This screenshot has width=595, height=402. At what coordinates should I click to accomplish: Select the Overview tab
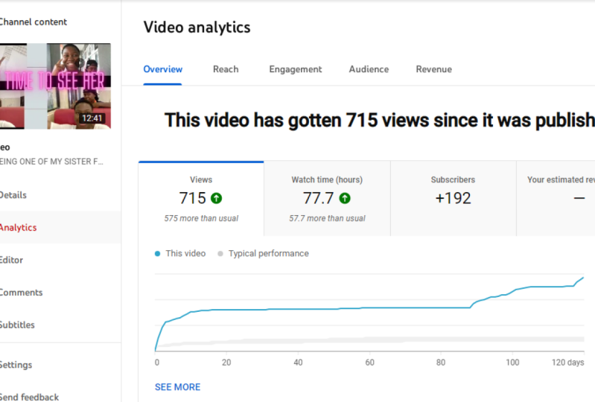[x=163, y=69]
